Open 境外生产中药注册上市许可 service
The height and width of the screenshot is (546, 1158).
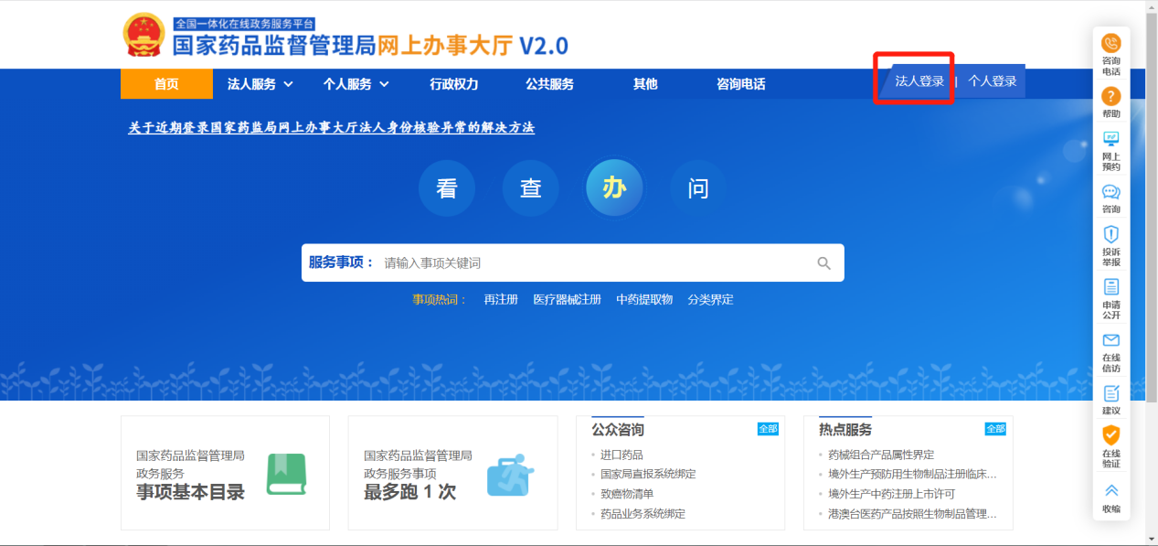point(891,494)
